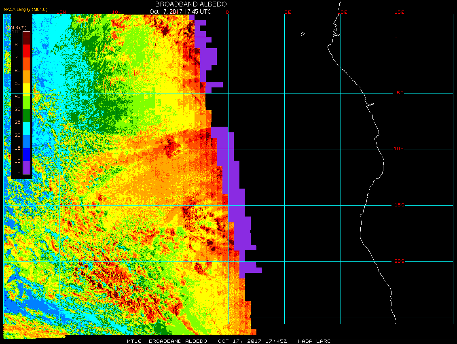Select the yellow 40–50 colorbar swatch
This screenshot has height=344, width=457.
27,90
